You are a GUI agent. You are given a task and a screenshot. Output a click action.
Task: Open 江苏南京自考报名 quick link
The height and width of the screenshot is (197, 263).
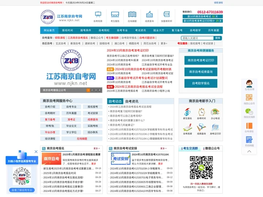tap(78, 38)
